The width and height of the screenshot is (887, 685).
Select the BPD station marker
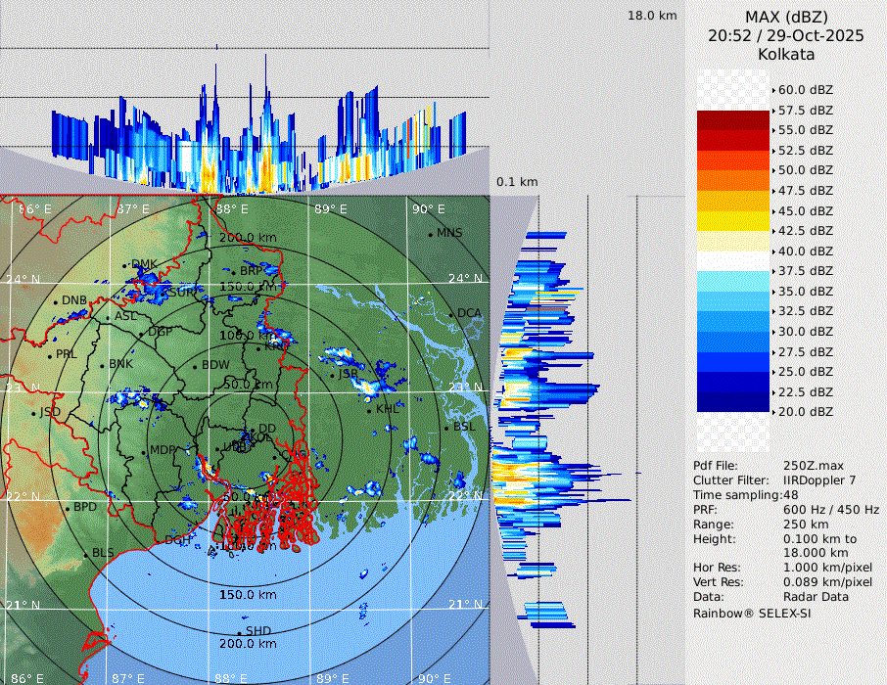68,509
